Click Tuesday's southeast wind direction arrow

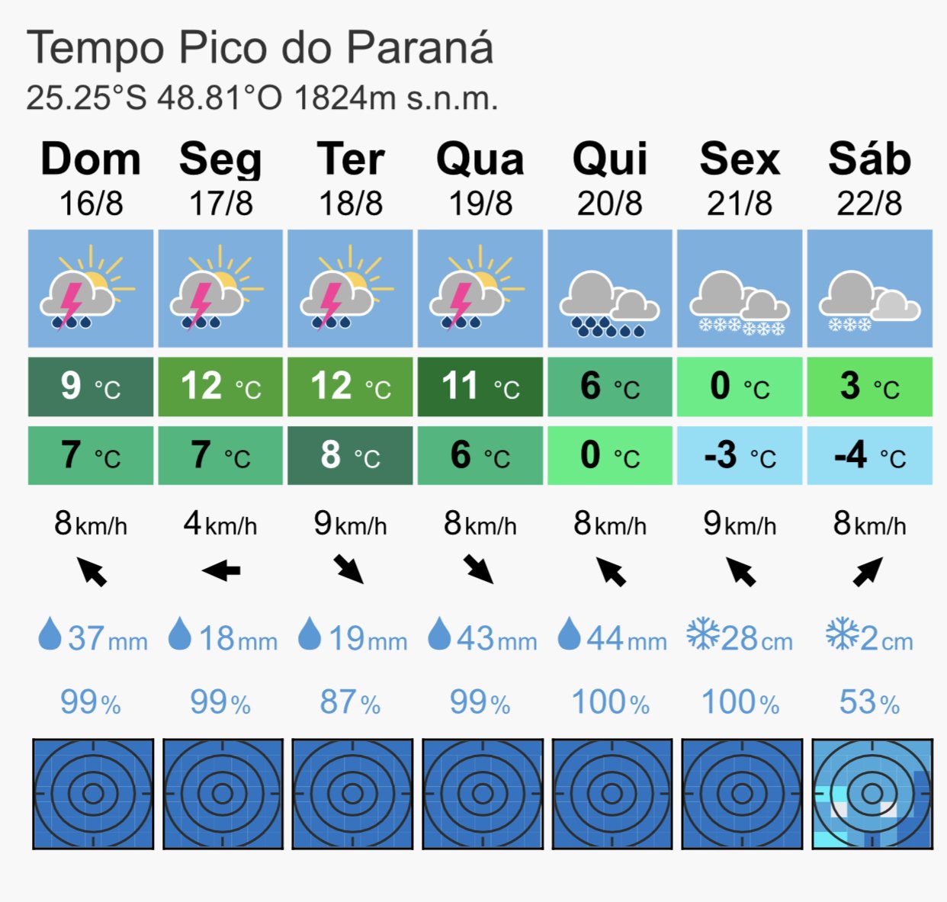coord(349,570)
